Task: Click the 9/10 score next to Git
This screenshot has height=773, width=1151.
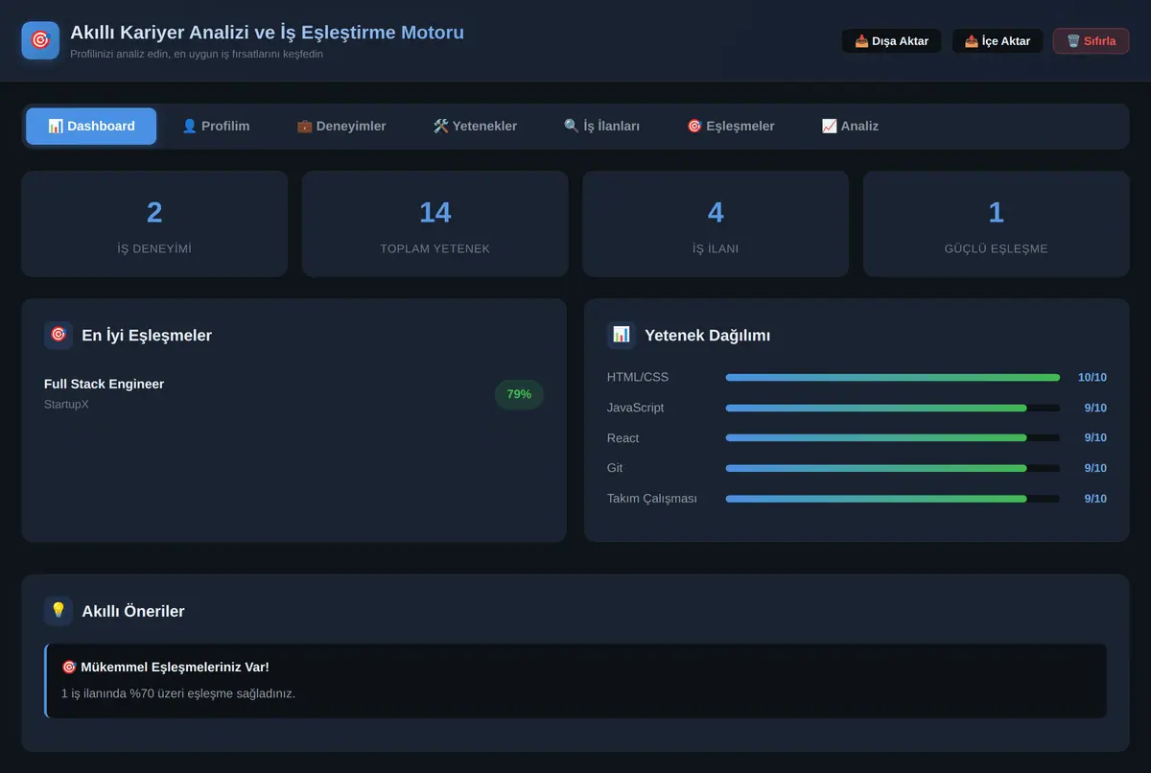Action: pyautogui.click(x=1095, y=468)
